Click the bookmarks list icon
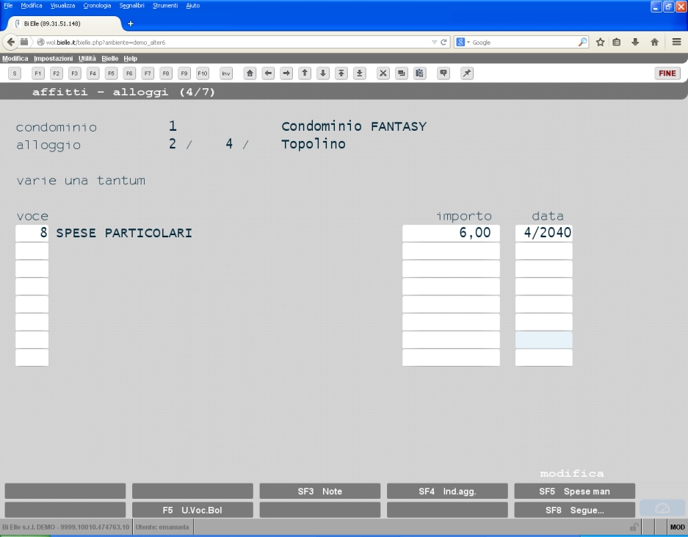Screen dimensions: 688x537 point(617,42)
